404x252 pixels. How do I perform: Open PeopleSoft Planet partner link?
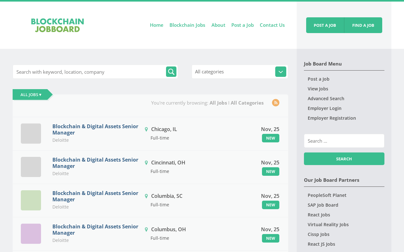click(x=327, y=195)
